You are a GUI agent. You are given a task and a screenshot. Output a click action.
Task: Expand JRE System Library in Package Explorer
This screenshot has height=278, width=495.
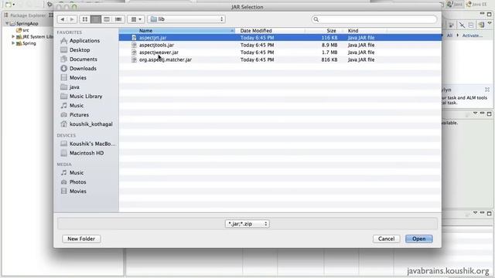[13, 36]
